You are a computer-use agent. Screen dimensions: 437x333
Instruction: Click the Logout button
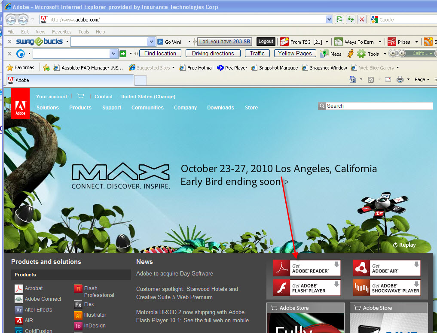[266, 42]
